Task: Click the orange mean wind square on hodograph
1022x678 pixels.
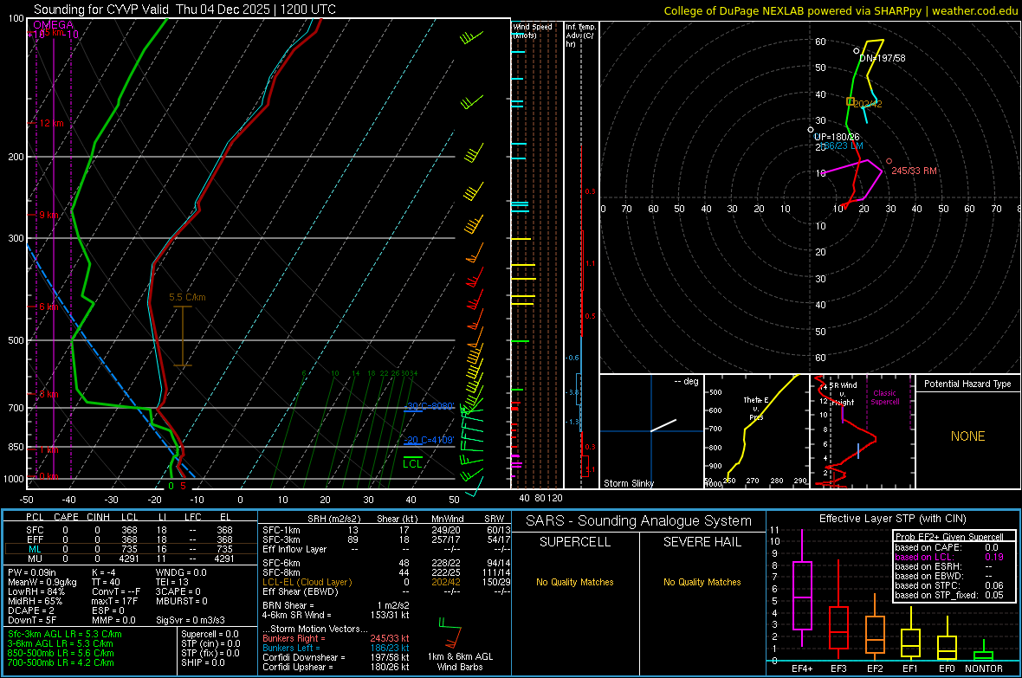Action: pyautogui.click(x=850, y=101)
